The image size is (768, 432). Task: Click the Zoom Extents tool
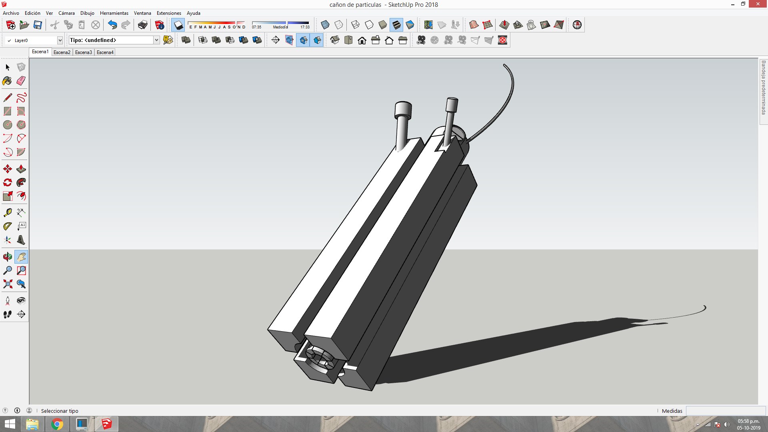pos(8,284)
